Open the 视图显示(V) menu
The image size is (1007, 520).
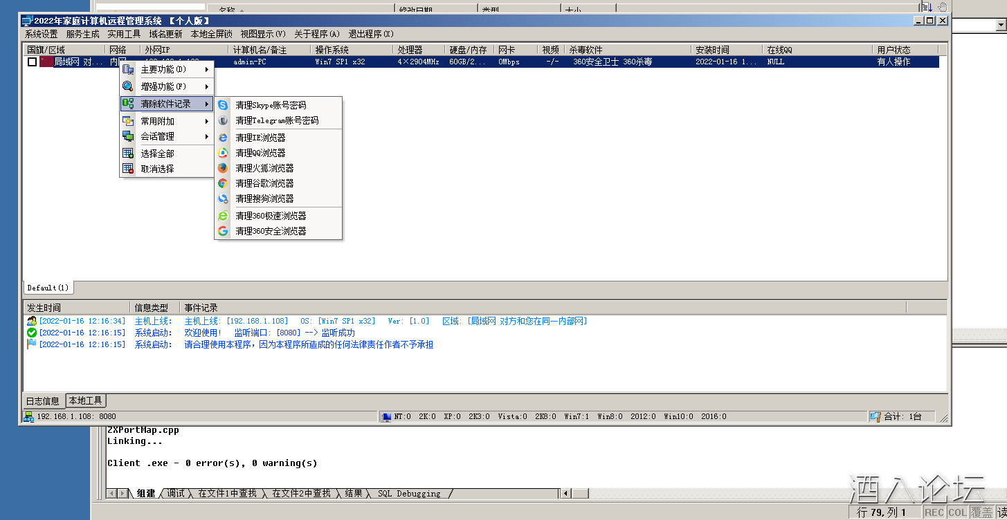coord(263,34)
